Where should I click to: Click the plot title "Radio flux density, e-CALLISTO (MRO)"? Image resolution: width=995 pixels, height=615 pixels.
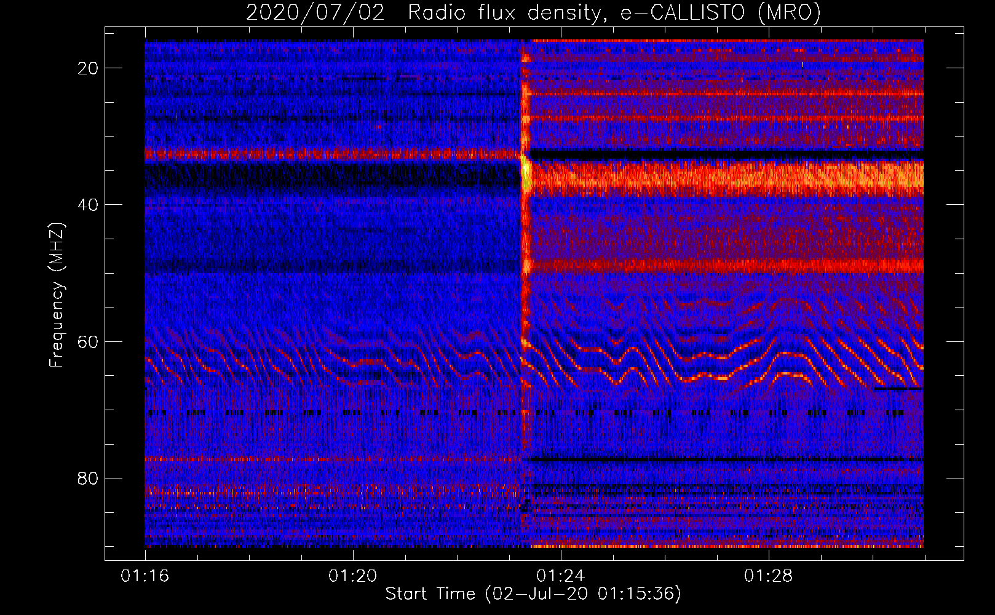tap(614, 12)
